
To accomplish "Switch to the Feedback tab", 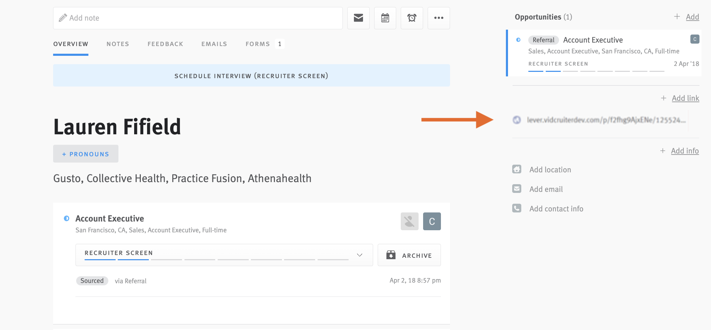I will tap(165, 44).
